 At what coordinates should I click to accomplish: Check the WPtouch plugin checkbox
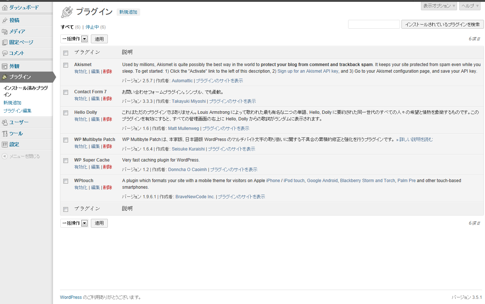pyautogui.click(x=66, y=181)
